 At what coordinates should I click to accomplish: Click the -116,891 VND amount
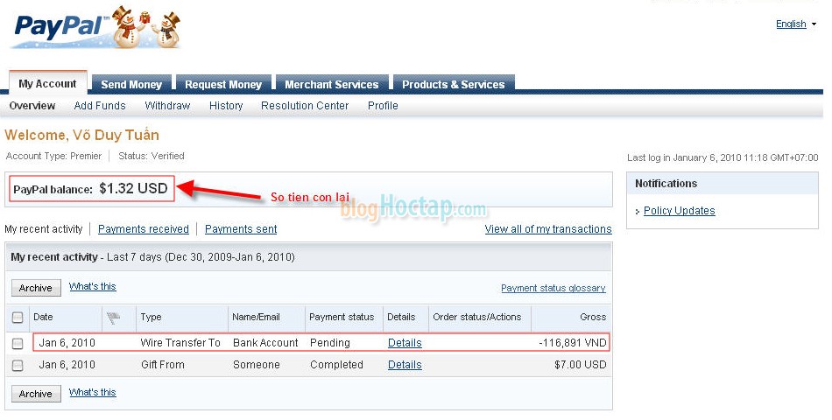coord(573,343)
